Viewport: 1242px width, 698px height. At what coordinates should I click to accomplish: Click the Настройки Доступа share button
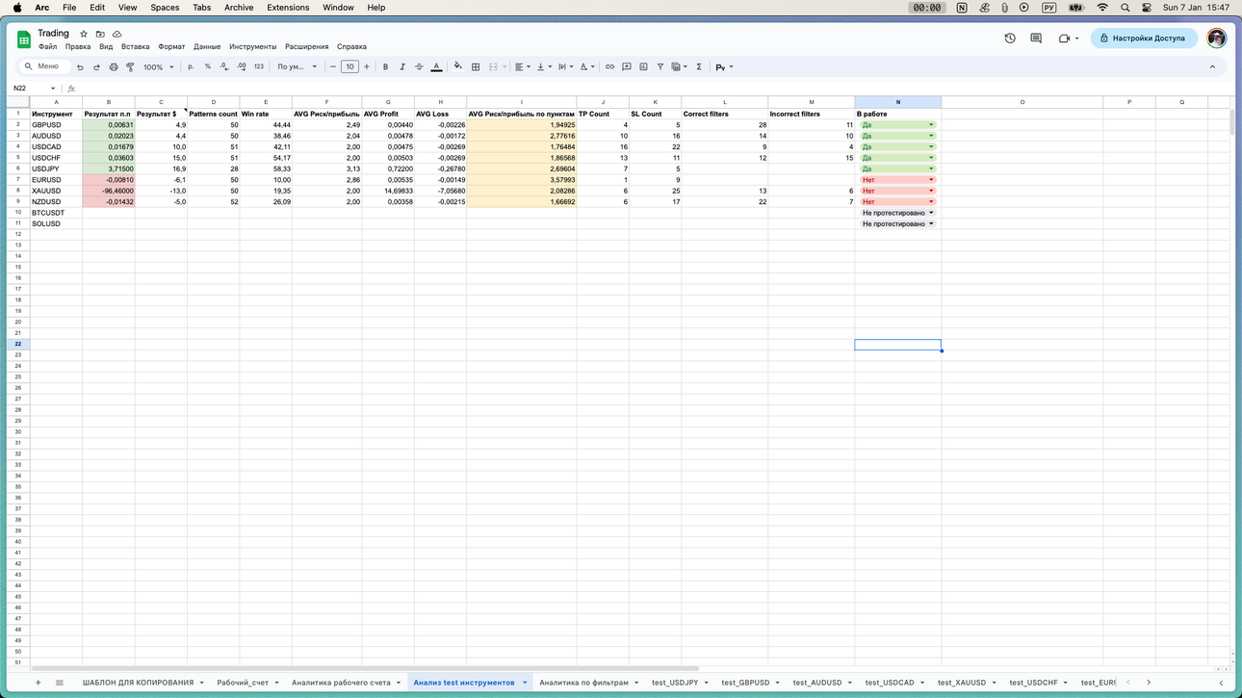(1144, 39)
